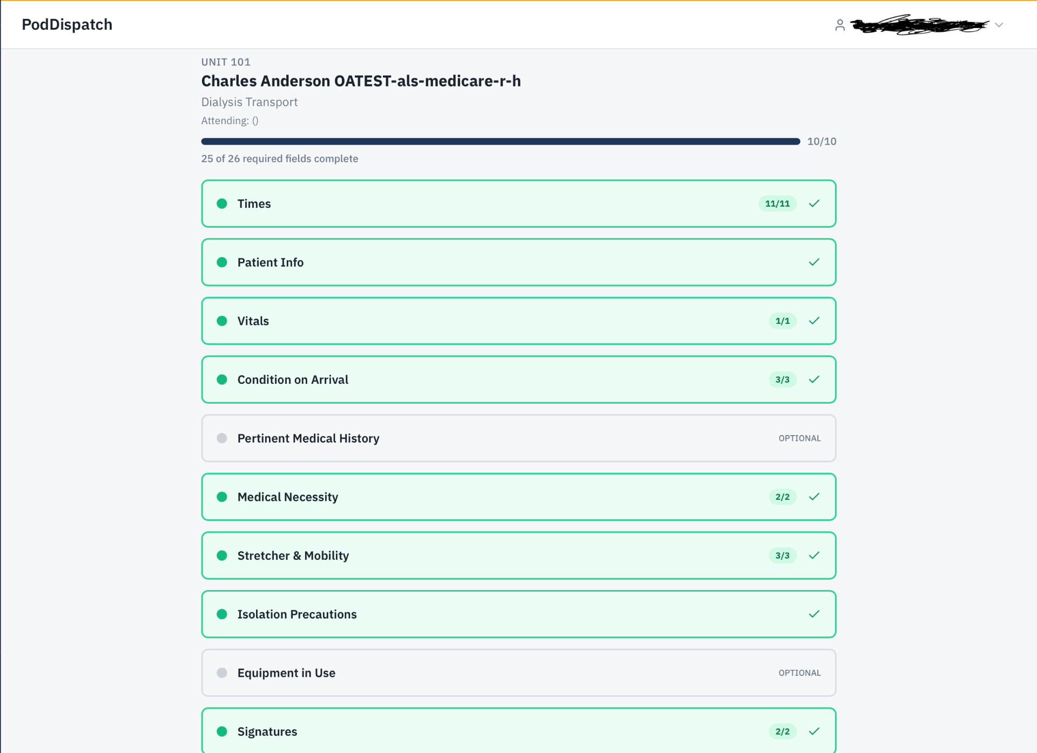Expand the Isolation Precautions section
This screenshot has width=1037, height=753.
coord(518,614)
